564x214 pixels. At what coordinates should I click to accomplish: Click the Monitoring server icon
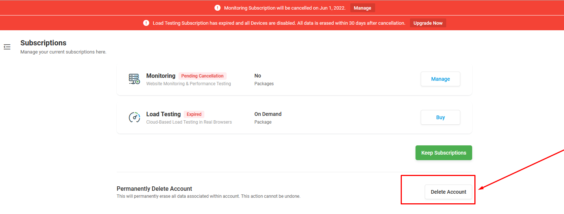134,79
